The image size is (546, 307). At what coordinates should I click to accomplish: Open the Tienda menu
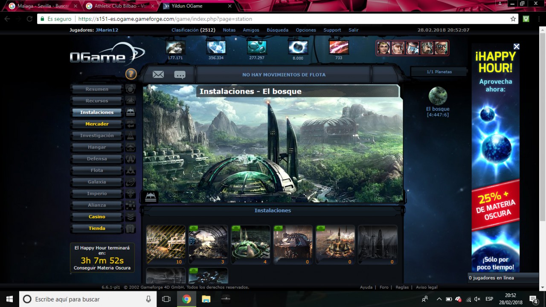(97, 228)
